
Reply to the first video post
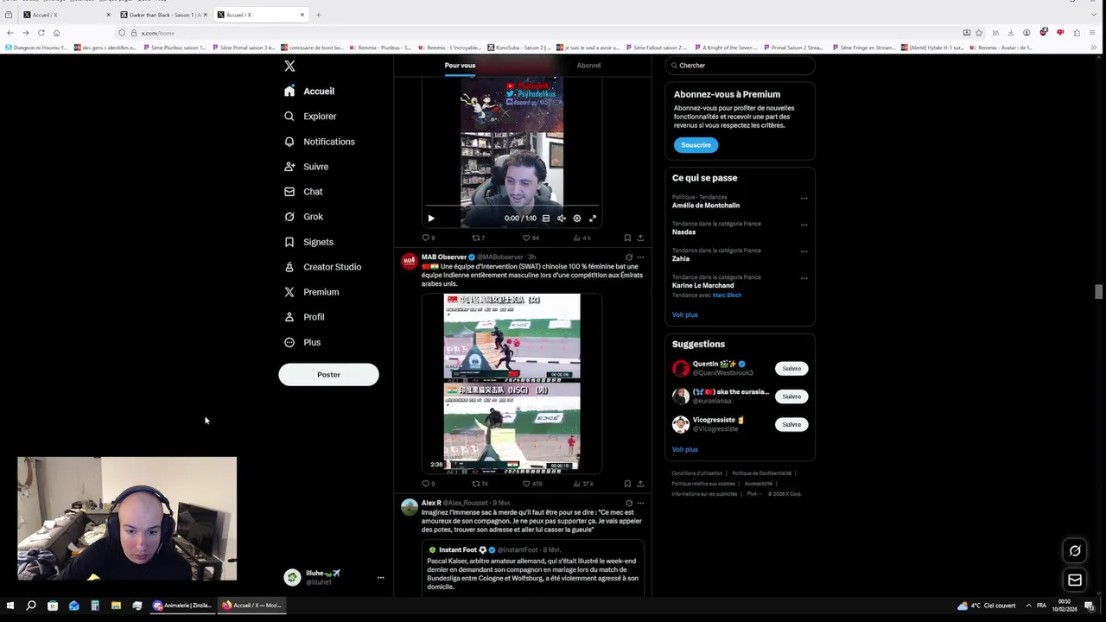click(428, 238)
